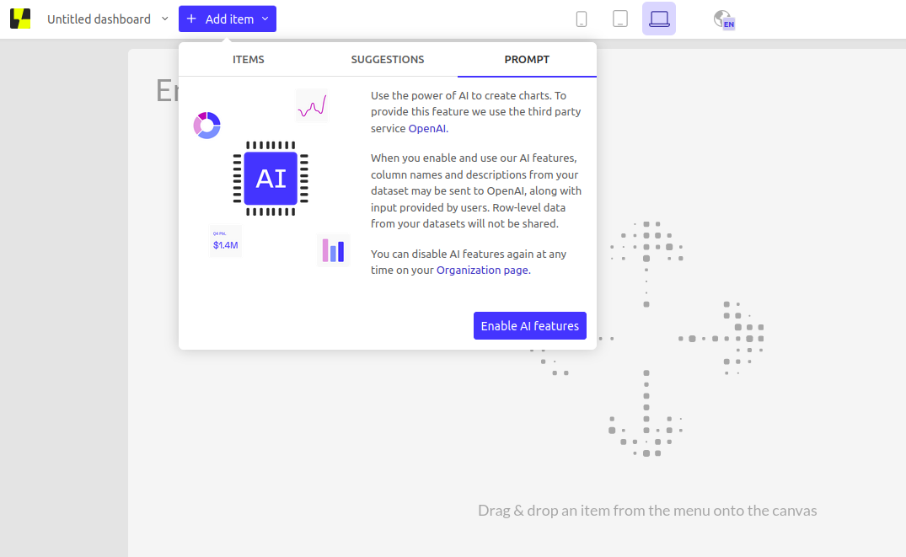Click the $1.4M number tile illustration
Image resolution: width=906 pixels, height=557 pixels.
point(225,242)
